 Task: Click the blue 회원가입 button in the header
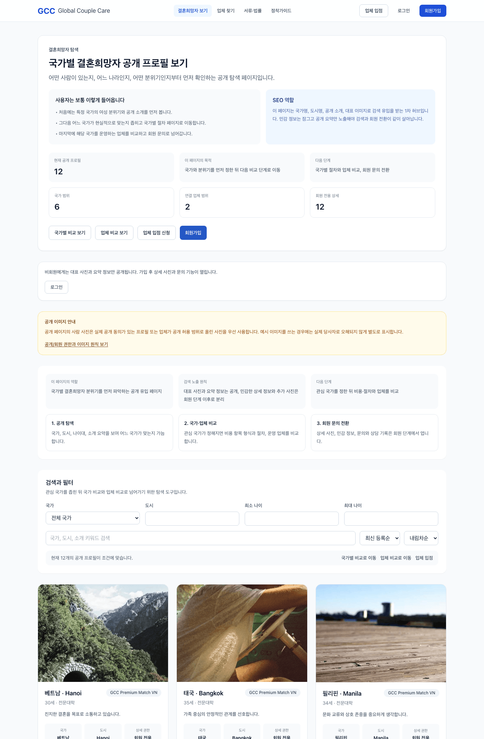coord(433,11)
